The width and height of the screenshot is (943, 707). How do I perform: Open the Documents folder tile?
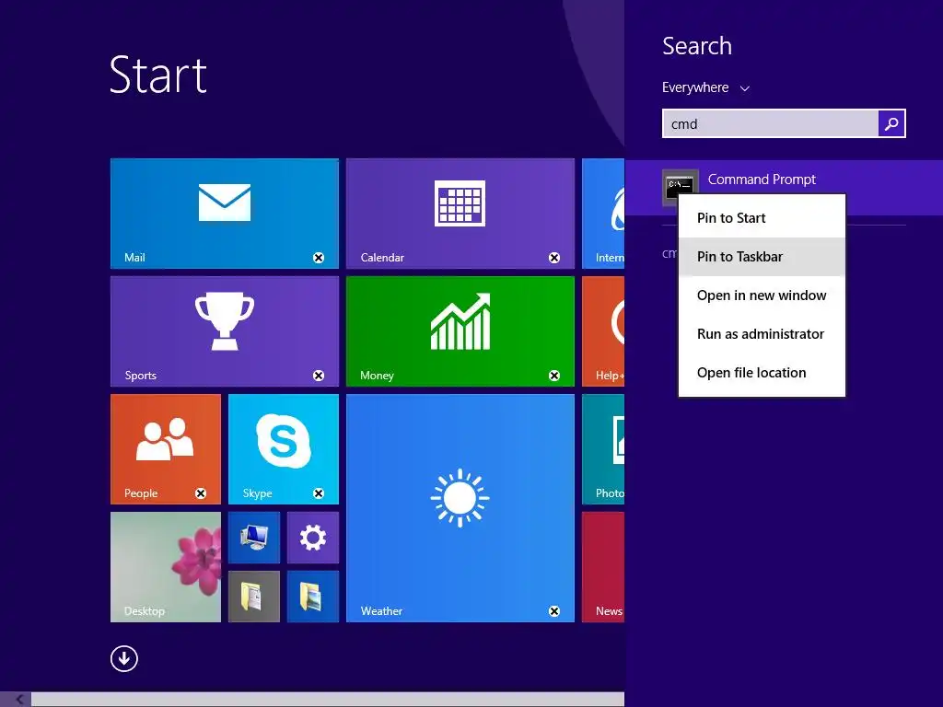254,597
